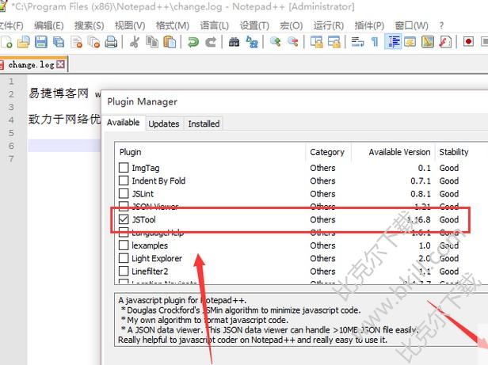
Task: Click the Zoom In magnifier icon
Action: tap(275, 42)
